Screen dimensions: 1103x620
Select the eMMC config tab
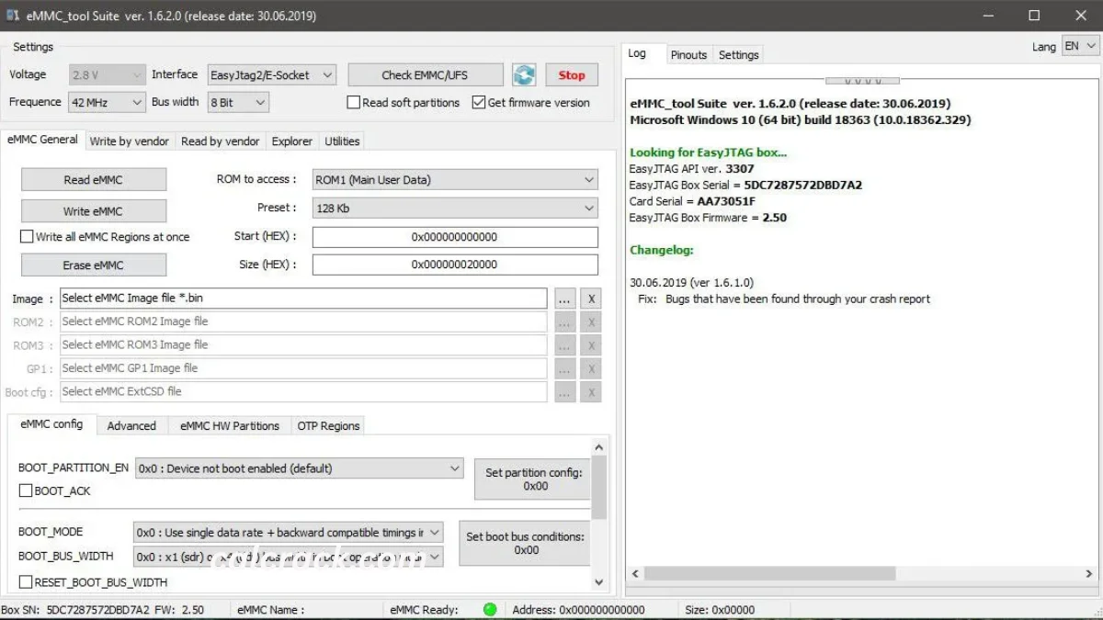51,424
